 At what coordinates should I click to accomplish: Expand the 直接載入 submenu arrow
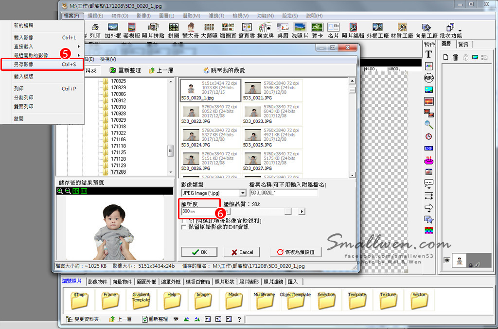coord(78,46)
